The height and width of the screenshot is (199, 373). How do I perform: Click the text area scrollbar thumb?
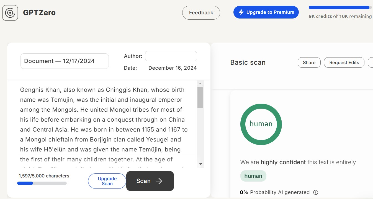click(x=200, y=98)
